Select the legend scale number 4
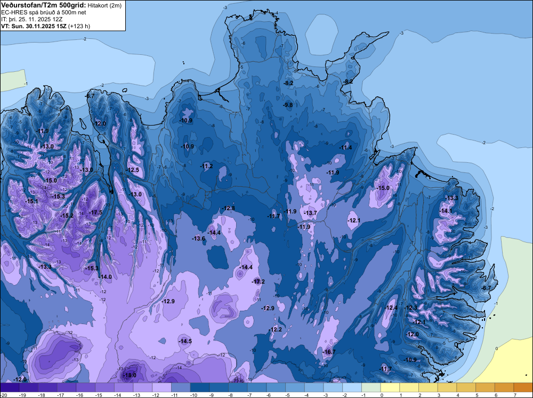The width and height of the screenshot is (533, 398). click(x=458, y=395)
